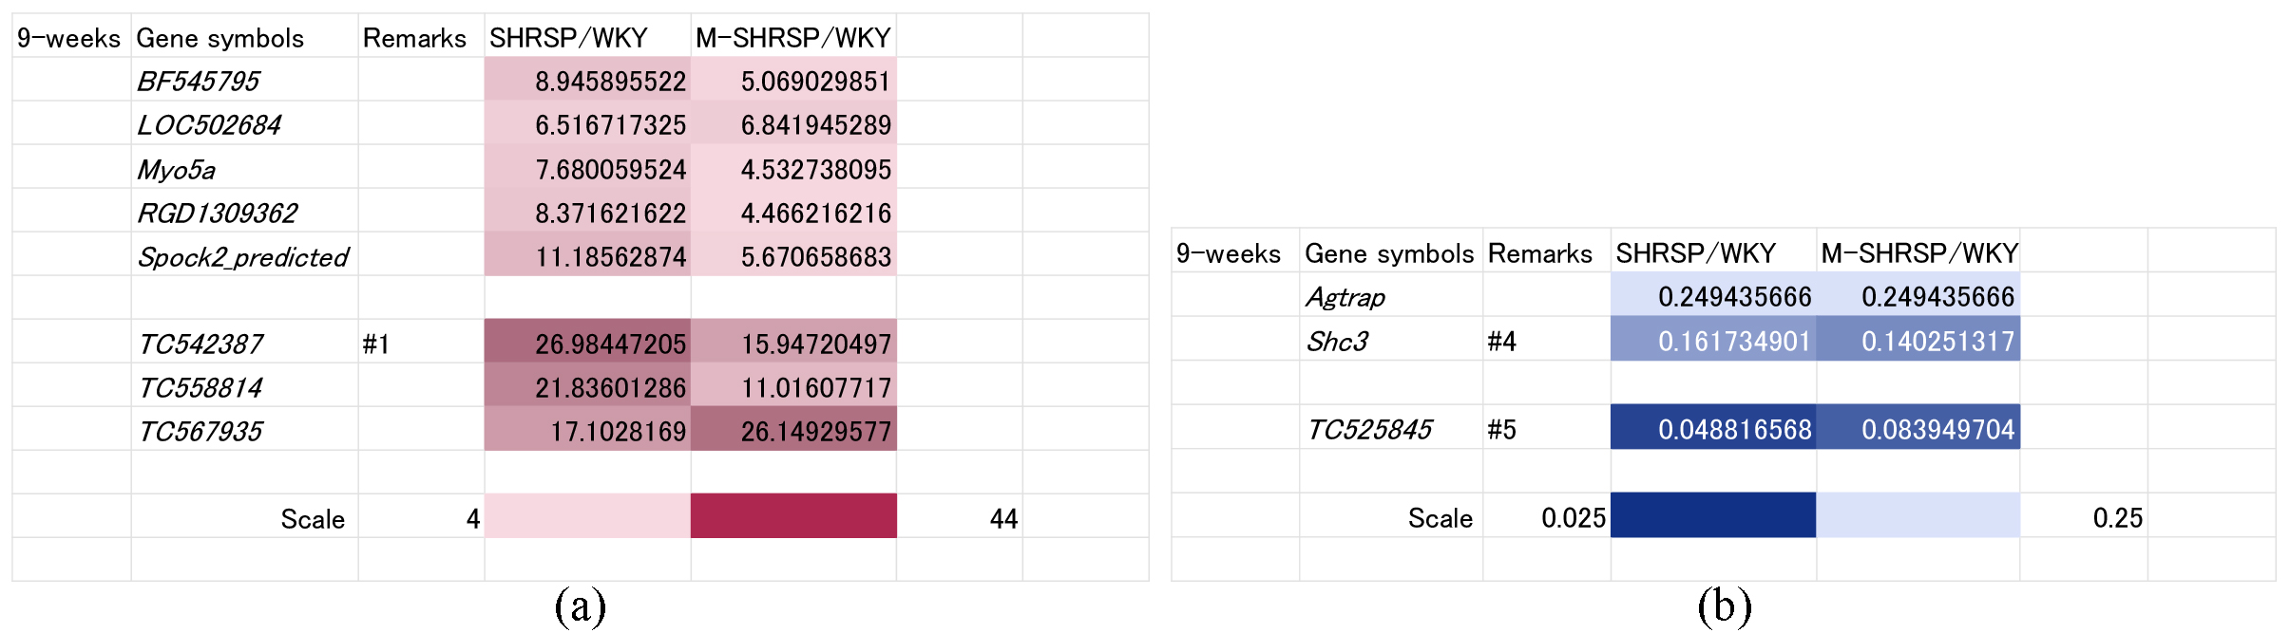The width and height of the screenshot is (2290, 633).
Task: Select the cell containing 21.83601286
Action: click(588, 387)
